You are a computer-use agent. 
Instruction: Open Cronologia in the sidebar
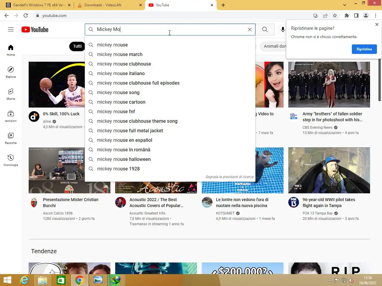click(11, 161)
